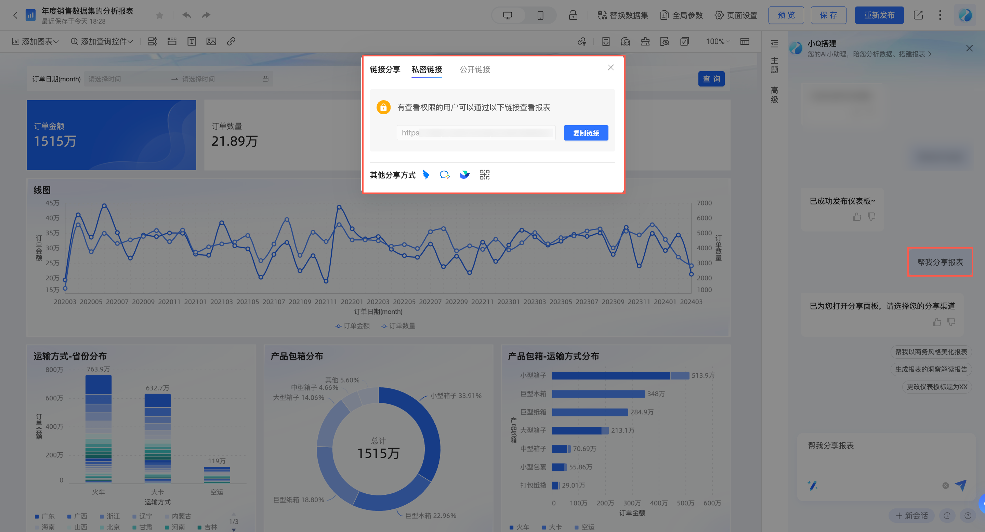Insert an image widget
The width and height of the screenshot is (985, 532).
click(x=211, y=41)
